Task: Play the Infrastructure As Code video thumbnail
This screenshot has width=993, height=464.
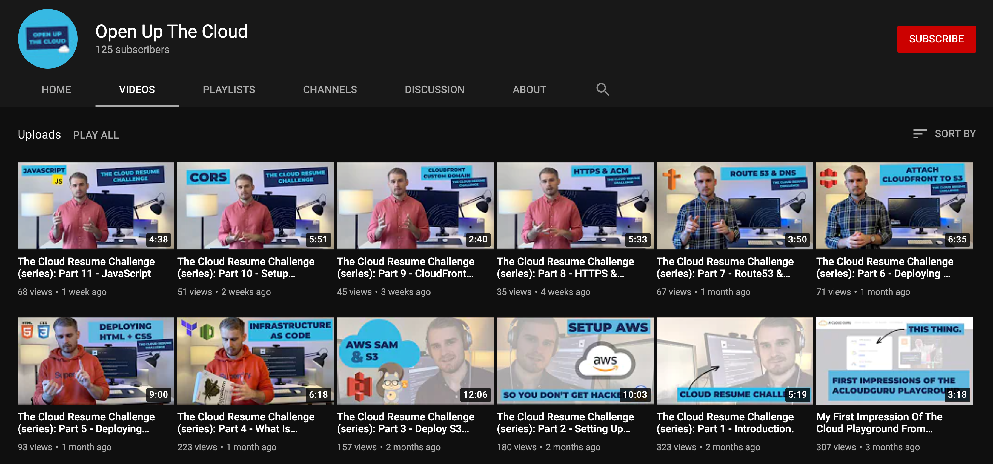Action: [255, 360]
